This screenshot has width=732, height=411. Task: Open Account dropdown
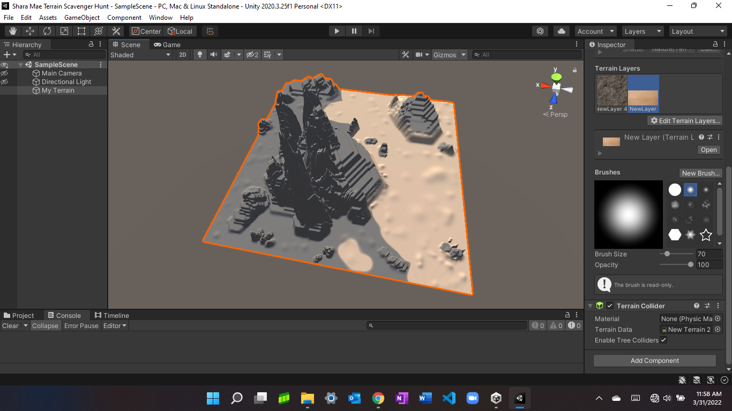tap(595, 31)
